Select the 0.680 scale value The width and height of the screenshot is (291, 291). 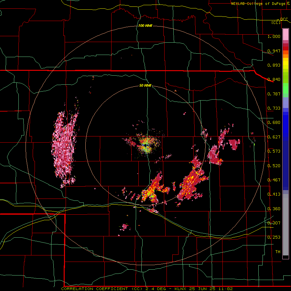click(274, 123)
